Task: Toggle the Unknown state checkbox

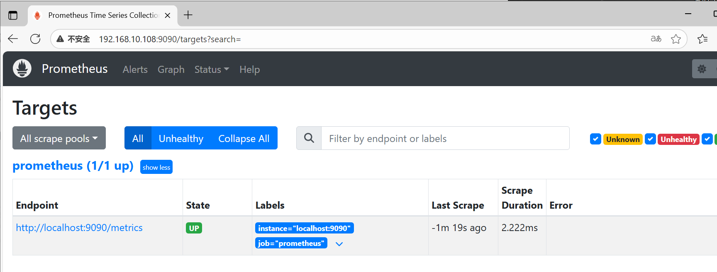Action: point(595,139)
